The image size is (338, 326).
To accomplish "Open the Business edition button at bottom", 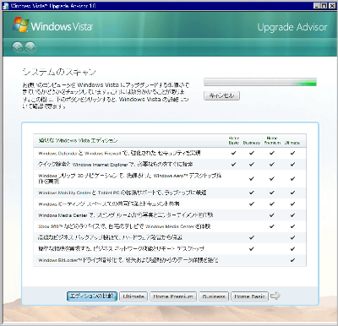I will (x=214, y=296).
